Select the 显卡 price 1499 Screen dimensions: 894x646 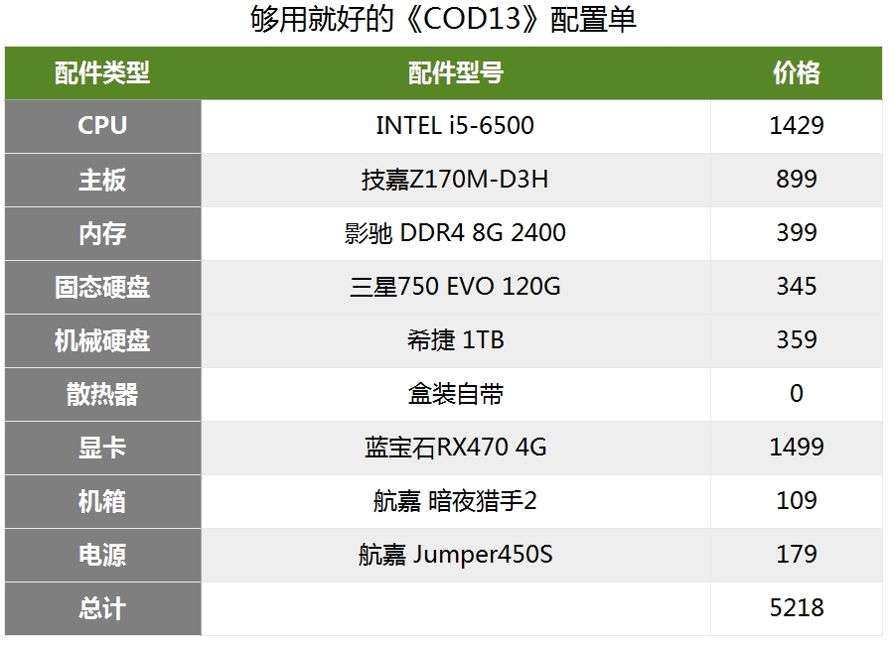click(x=796, y=448)
